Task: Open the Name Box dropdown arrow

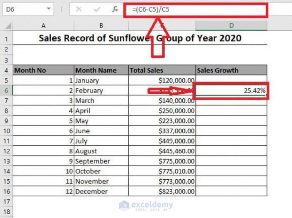Action: pyautogui.click(x=49, y=9)
